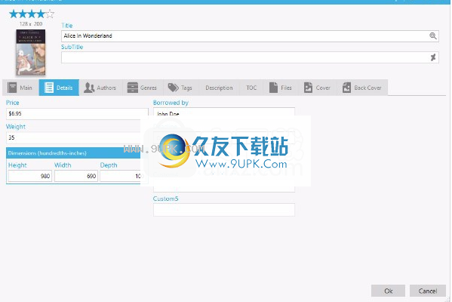452x302 pixels.
Task: Switch to the Back Cover tab
Action: pos(362,88)
